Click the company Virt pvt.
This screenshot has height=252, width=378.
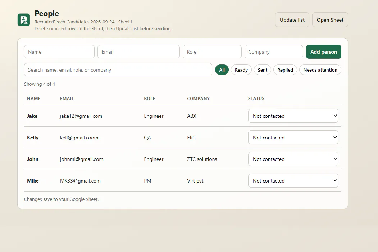click(196, 181)
